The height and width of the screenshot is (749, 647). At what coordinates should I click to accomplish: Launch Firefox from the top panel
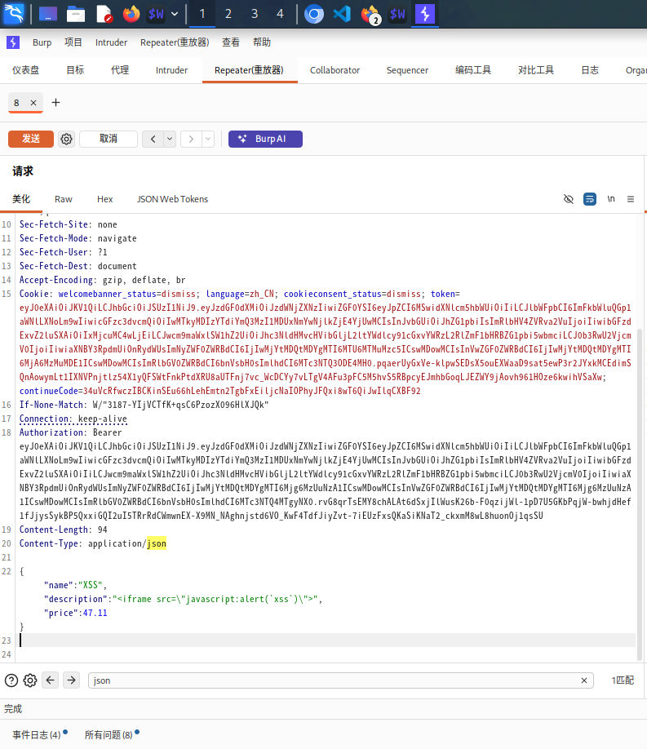click(x=131, y=14)
